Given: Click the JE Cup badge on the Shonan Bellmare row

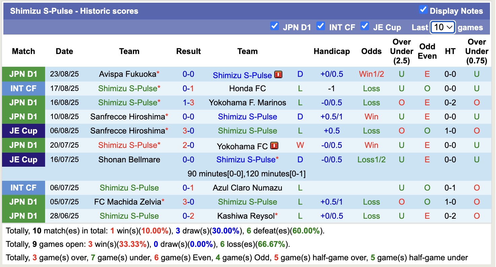Looking at the screenshot, I should [23, 159].
